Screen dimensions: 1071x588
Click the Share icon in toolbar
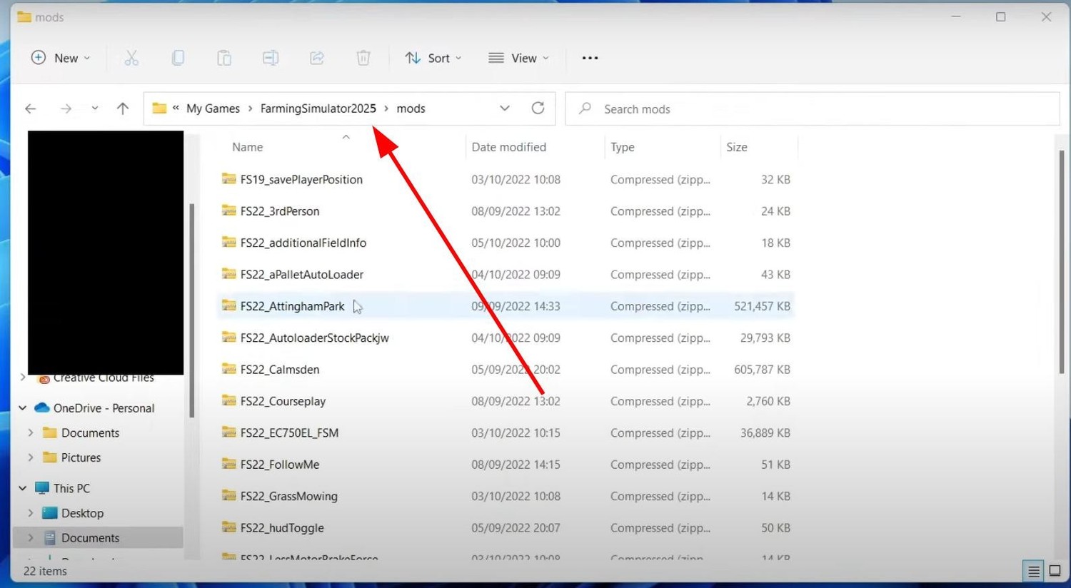click(x=317, y=58)
